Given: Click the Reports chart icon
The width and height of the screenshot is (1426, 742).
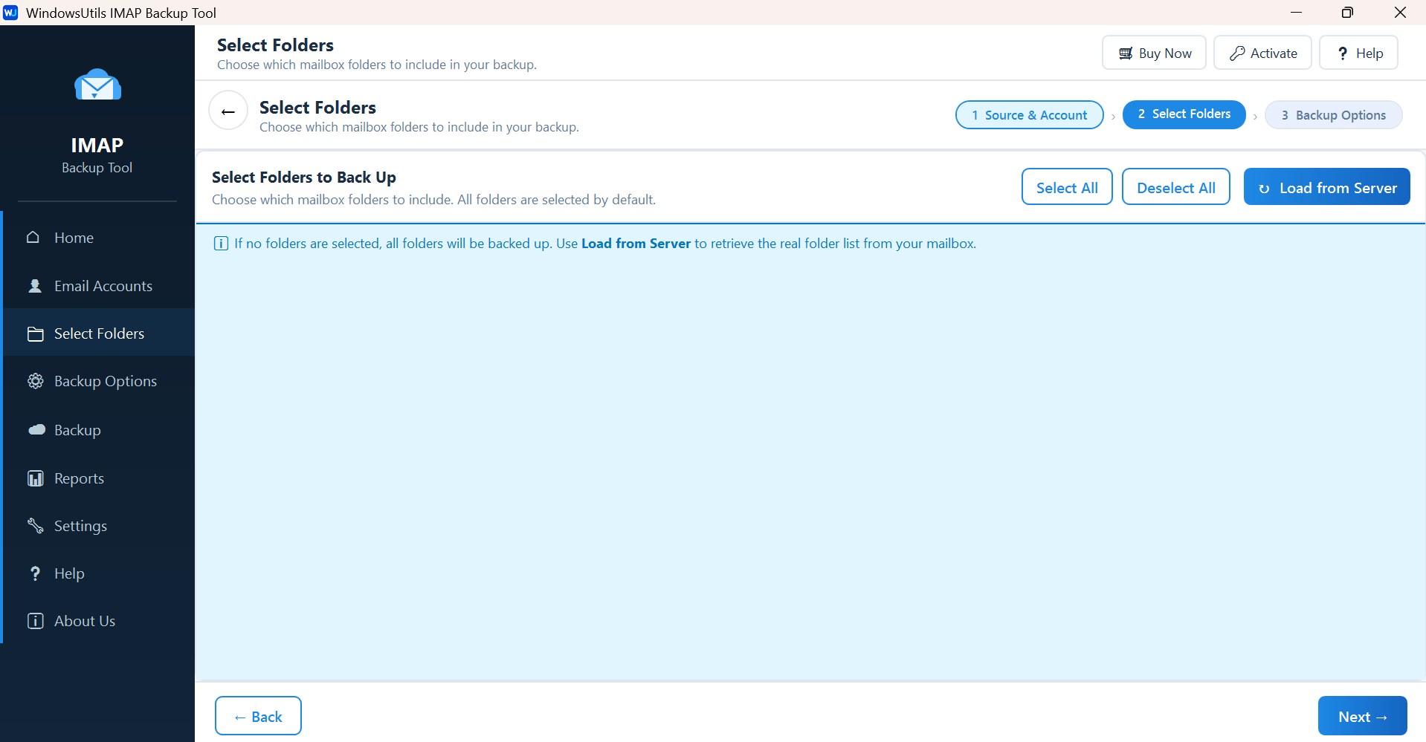Looking at the screenshot, I should pyautogui.click(x=35, y=478).
